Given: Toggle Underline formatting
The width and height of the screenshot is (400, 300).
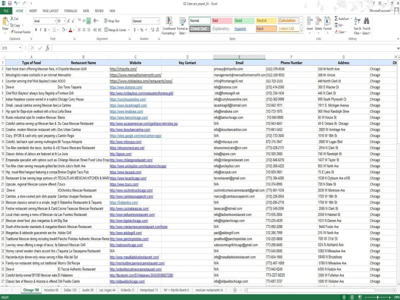Looking at the screenshot, I should pos(45,30).
